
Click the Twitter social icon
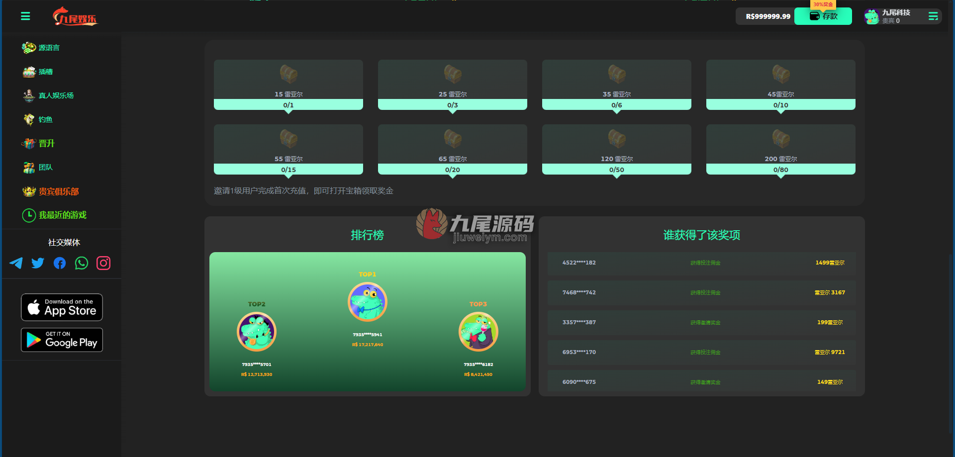38,263
